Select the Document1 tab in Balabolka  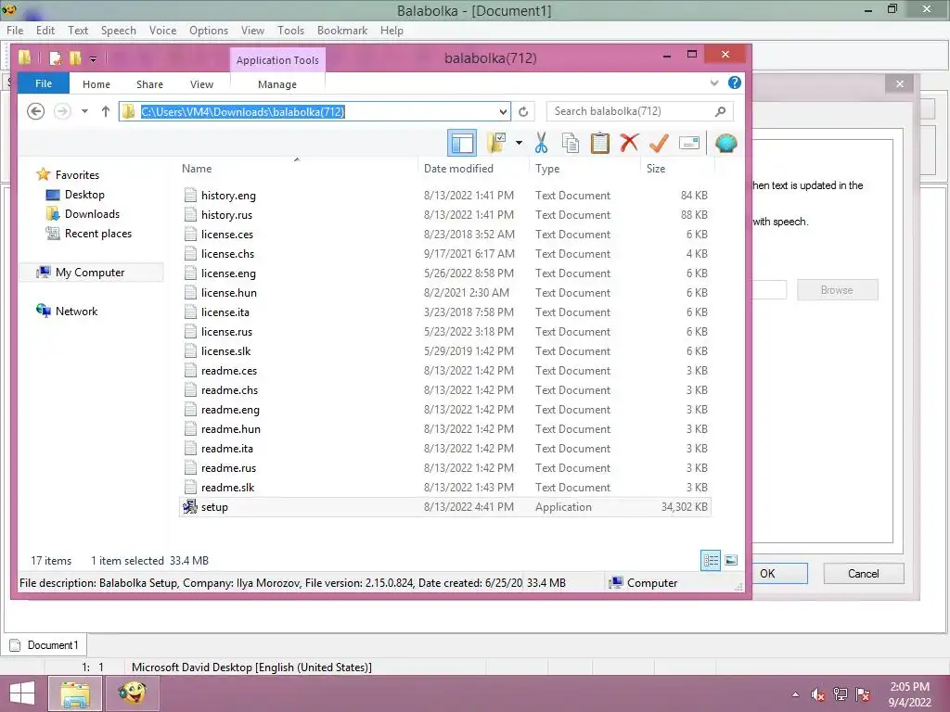pos(45,645)
